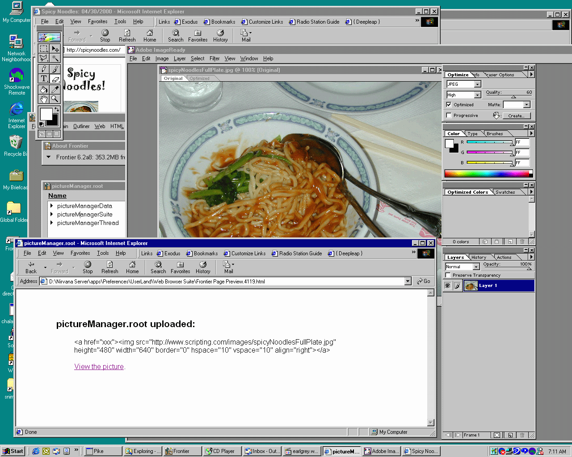Select the Type tool in toolbox

[44, 79]
